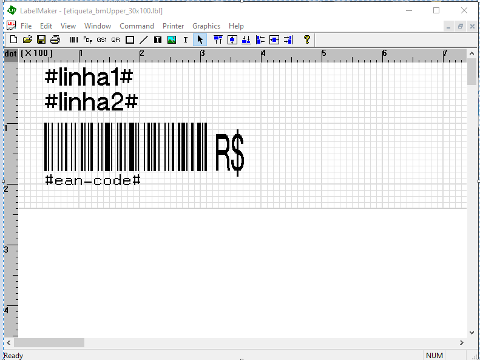Viewport: 480px width, 360px height.
Task: Select the plain text T tool
Action: (186, 40)
